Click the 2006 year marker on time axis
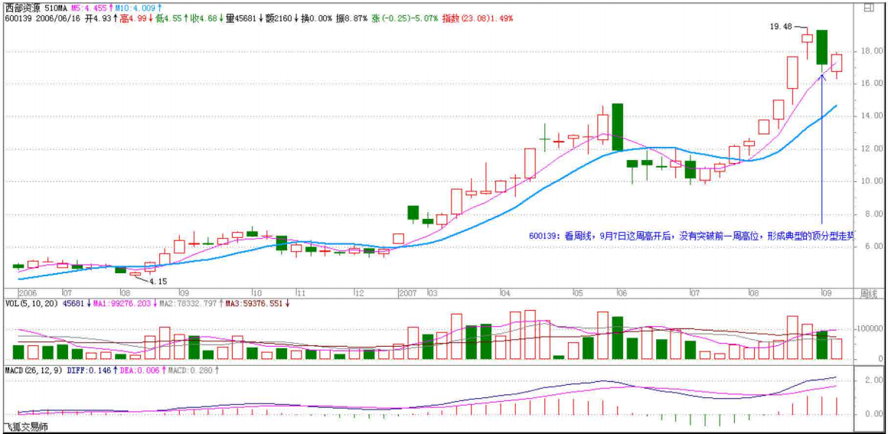The width and height of the screenshot is (888, 434). [28, 293]
